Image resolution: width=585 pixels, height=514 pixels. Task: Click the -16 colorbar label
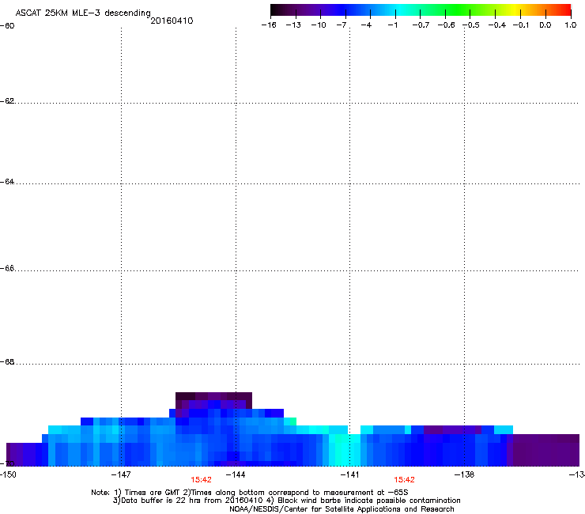tap(269, 25)
